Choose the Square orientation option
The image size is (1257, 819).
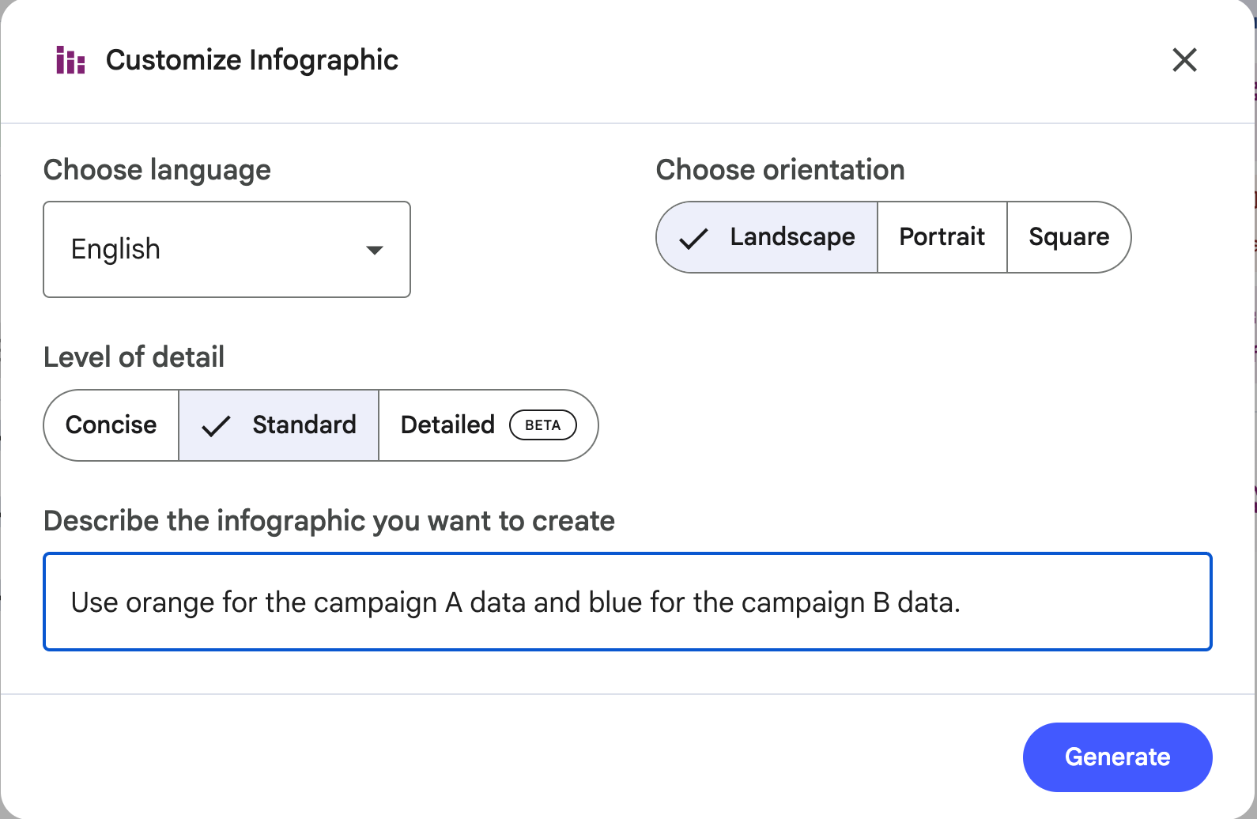pyautogui.click(x=1068, y=237)
